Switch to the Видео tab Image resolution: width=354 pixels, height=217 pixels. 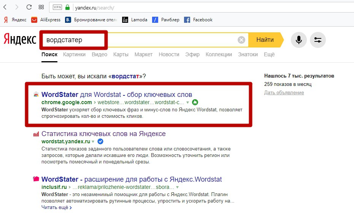click(x=99, y=55)
